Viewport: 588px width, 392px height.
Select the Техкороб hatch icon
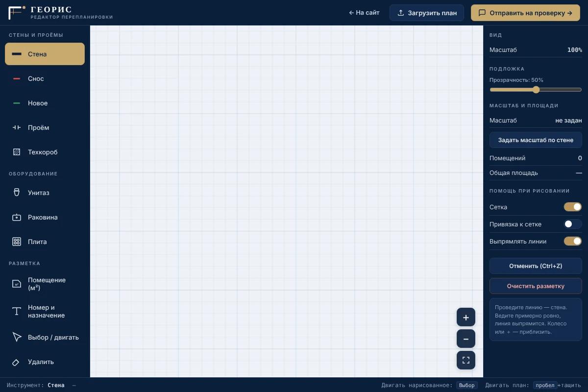click(x=17, y=152)
